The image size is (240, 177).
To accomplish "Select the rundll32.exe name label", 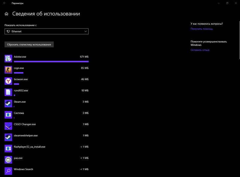I will pos(21,91).
